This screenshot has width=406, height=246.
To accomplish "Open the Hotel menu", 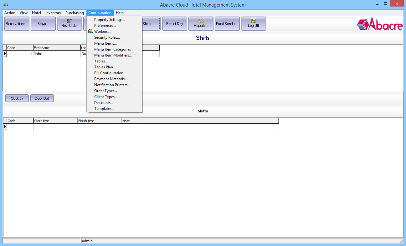I will 36,13.
